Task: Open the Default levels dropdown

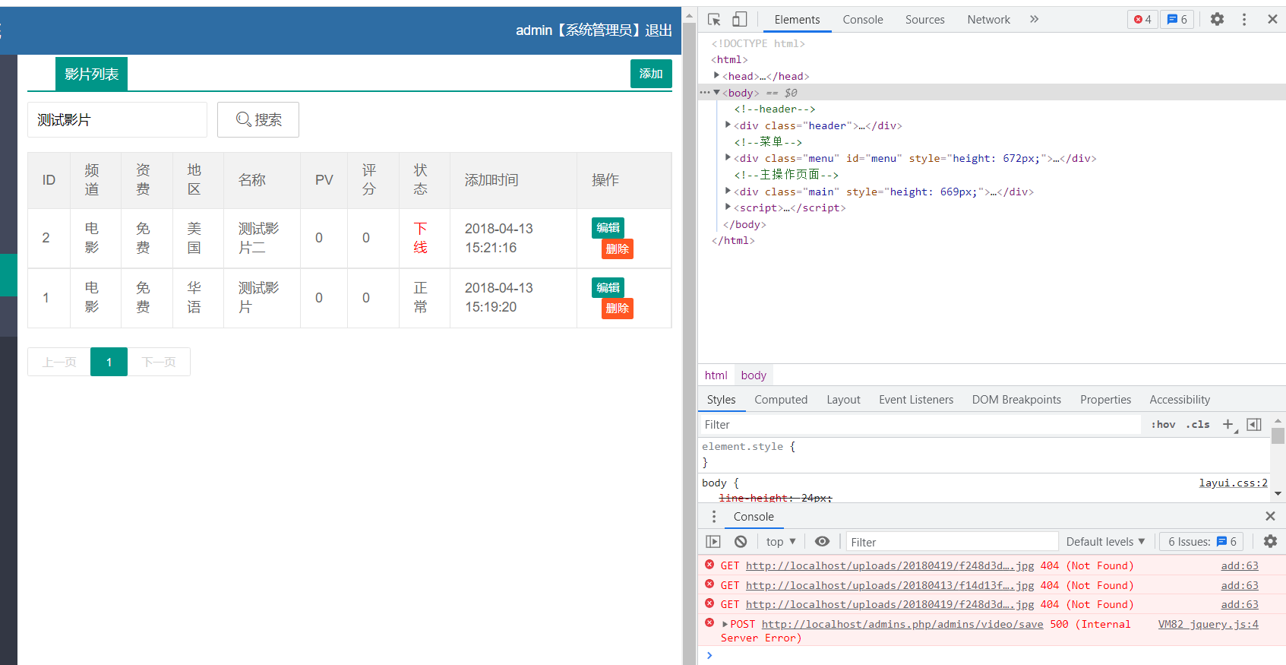Action: [1105, 542]
